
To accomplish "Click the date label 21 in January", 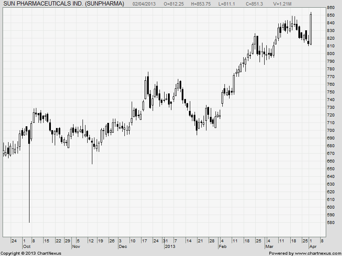I will pos(200,241).
